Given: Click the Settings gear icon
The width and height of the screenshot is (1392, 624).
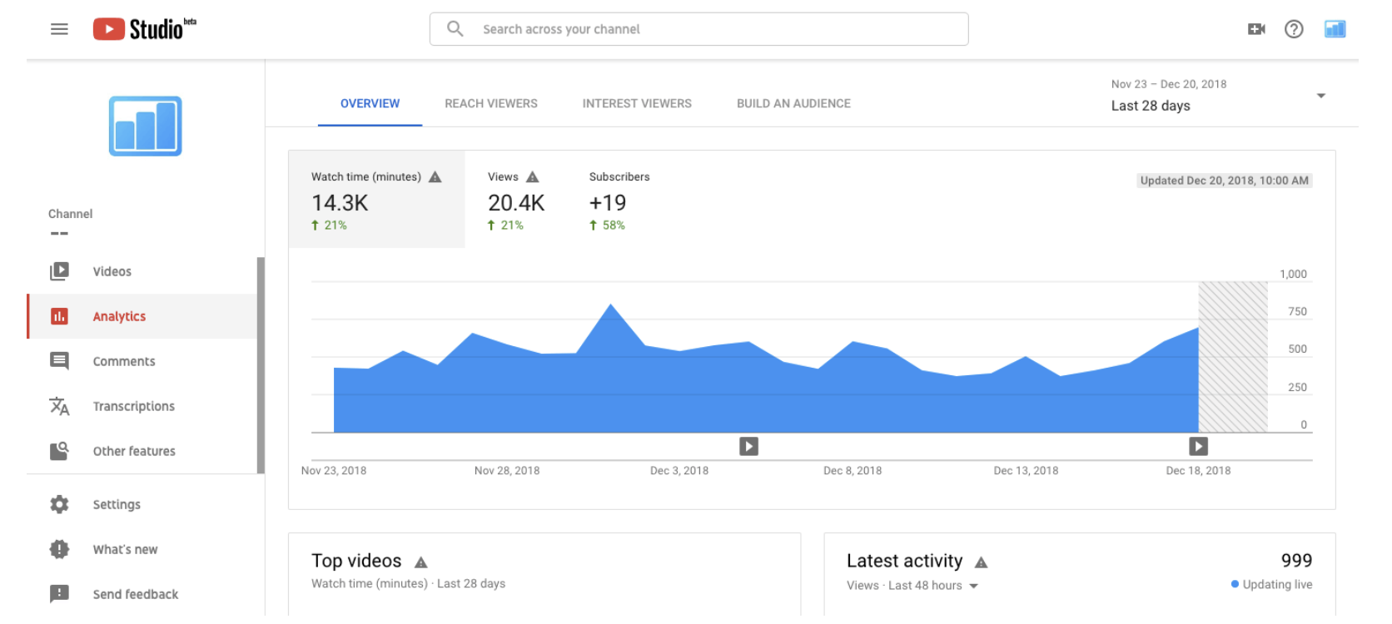Looking at the screenshot, I should 59,504.
